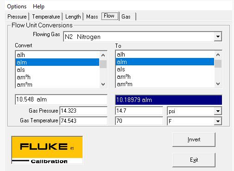Click the Exit button

[x=194, y=160]
